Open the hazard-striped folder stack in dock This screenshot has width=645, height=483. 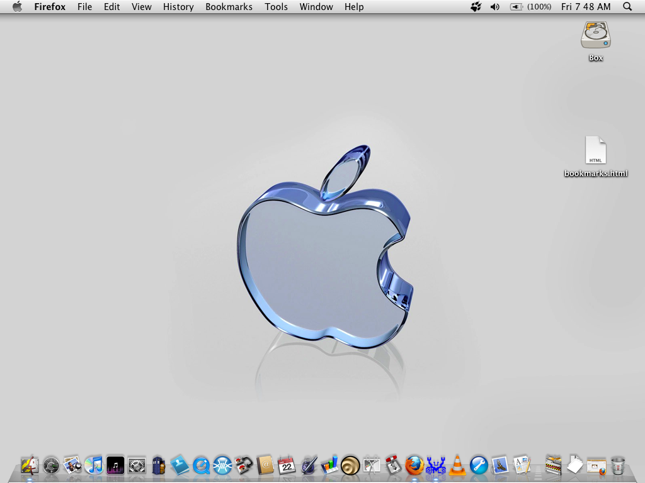click(553, 465)
